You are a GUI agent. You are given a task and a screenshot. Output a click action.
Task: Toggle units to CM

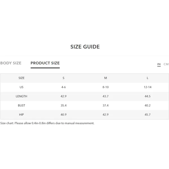tap(166, 64)
